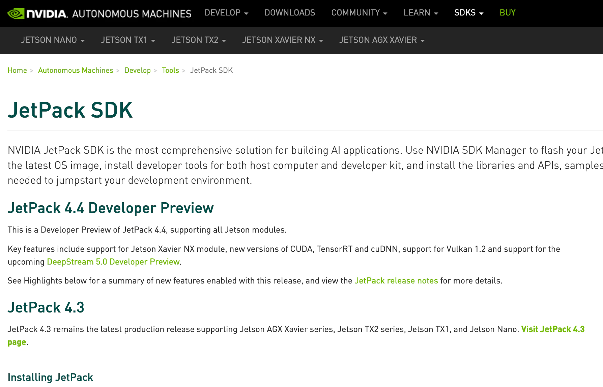Expand the Jetson TX1 submenu

tap(128, 40)
